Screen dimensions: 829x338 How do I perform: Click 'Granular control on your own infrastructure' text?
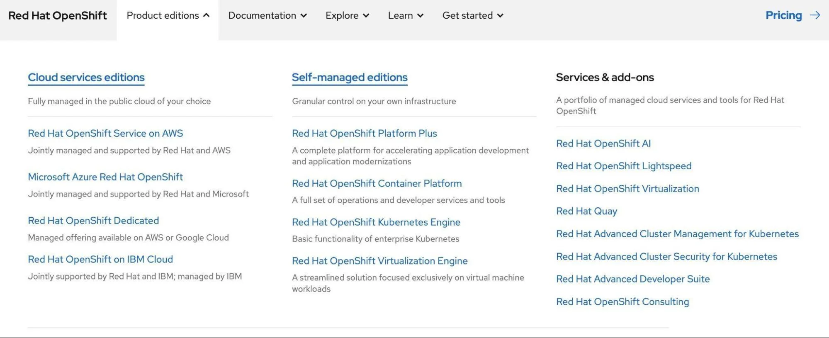tap(374, 101)
